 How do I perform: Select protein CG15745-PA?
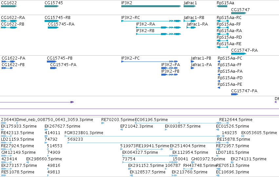[x=63, y=65]
